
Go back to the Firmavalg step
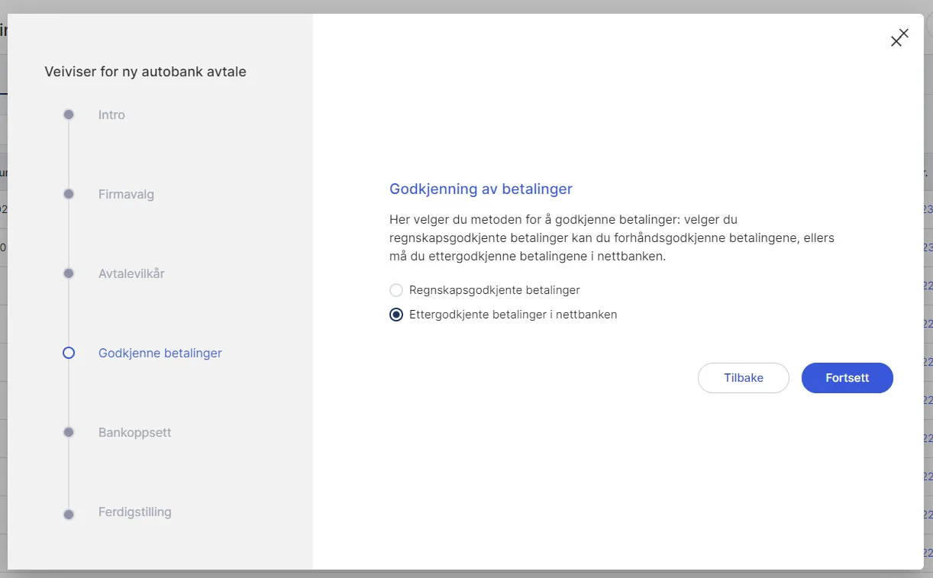126,194
